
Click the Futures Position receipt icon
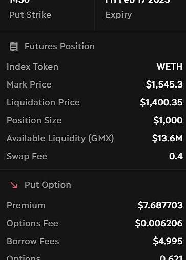click(14, 47)
